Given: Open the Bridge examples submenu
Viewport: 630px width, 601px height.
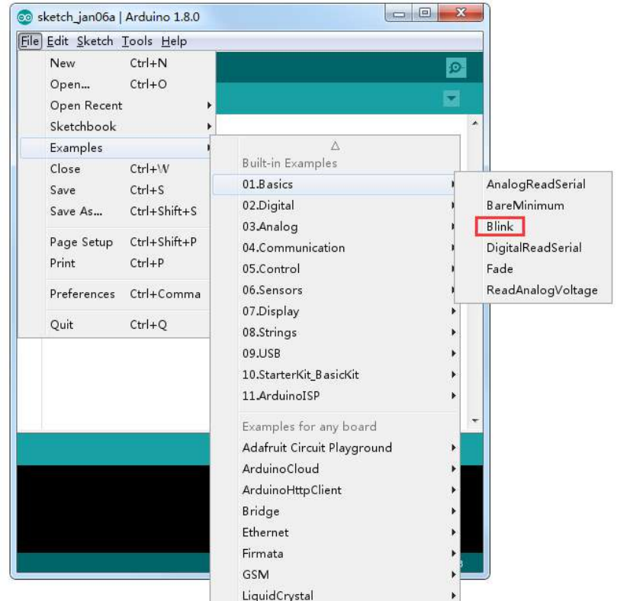Looking at the screenshot, I should click(336, 512).
